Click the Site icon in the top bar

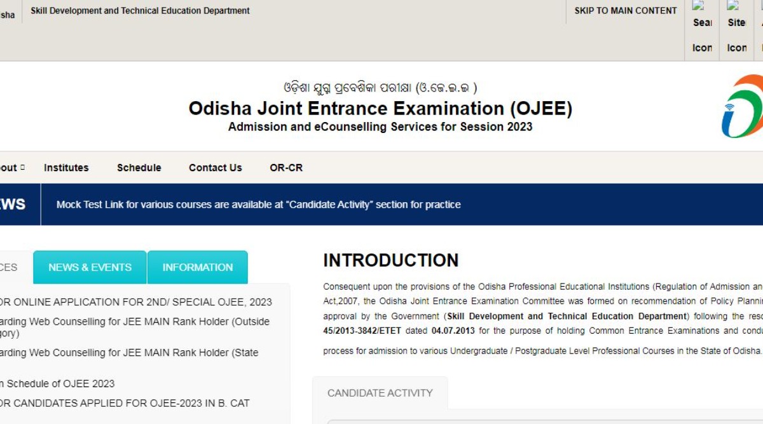pos(736,26)
